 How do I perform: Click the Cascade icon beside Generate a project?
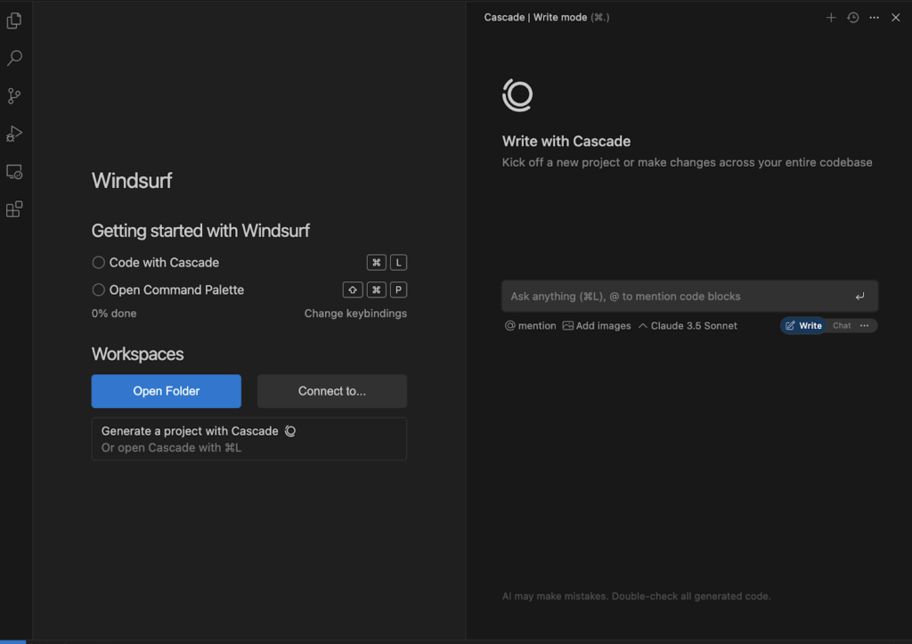point(290,431)
